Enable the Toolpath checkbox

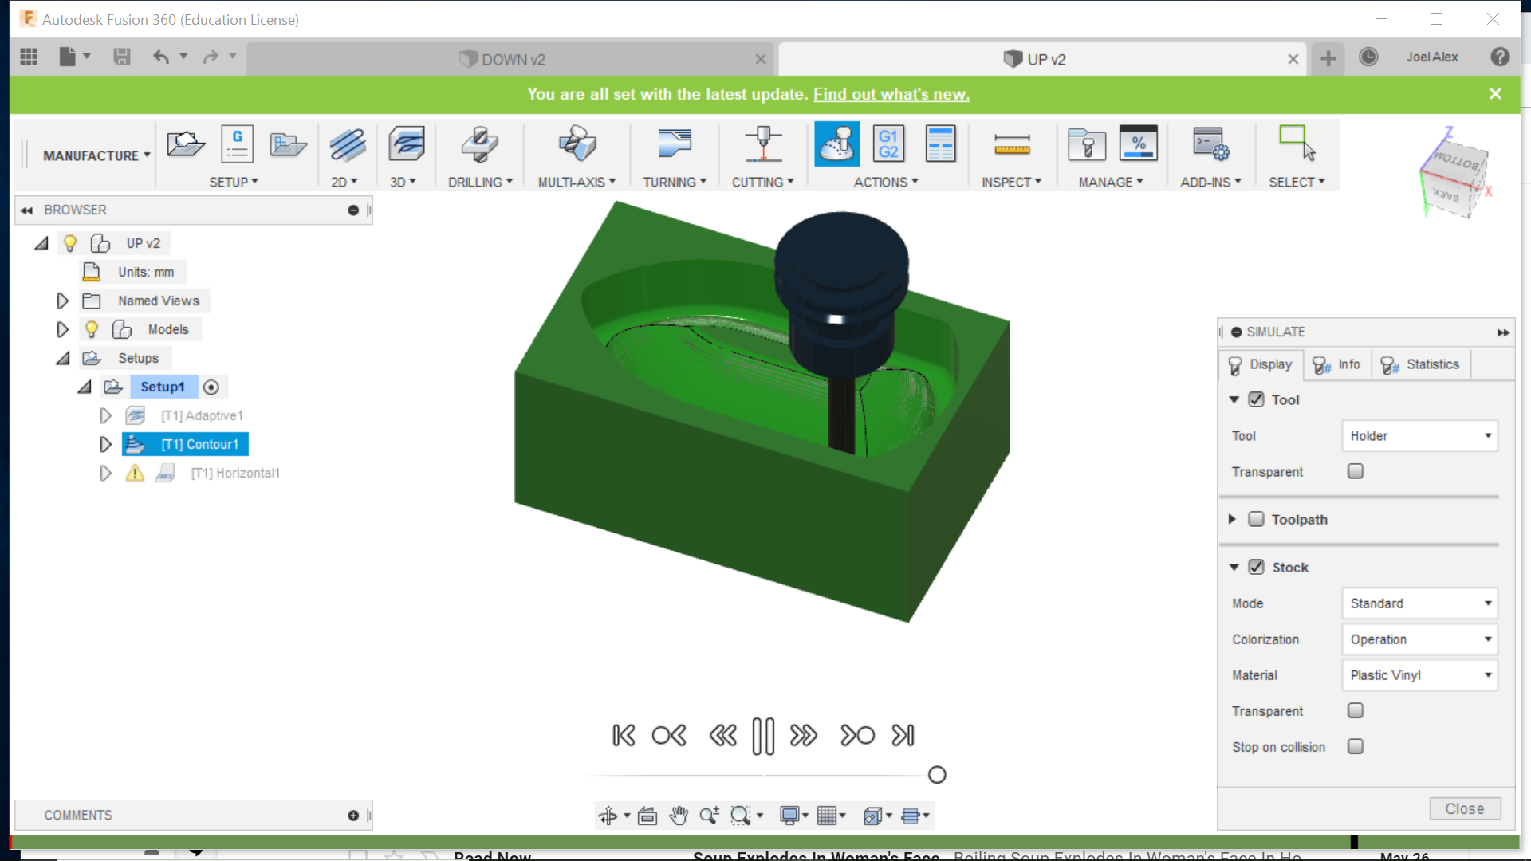tap(1256, 519)
